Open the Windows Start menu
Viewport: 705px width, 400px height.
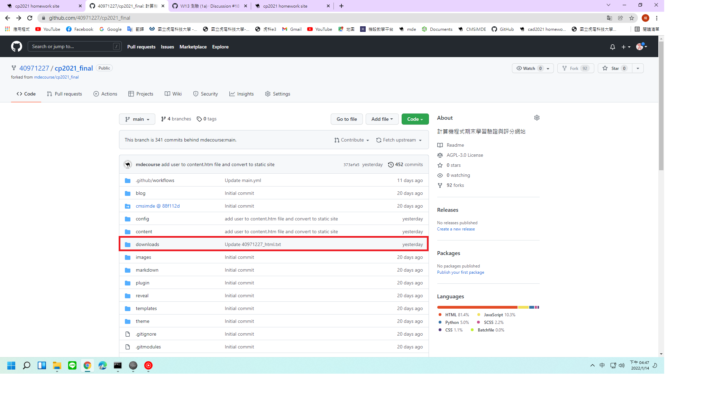11,365
